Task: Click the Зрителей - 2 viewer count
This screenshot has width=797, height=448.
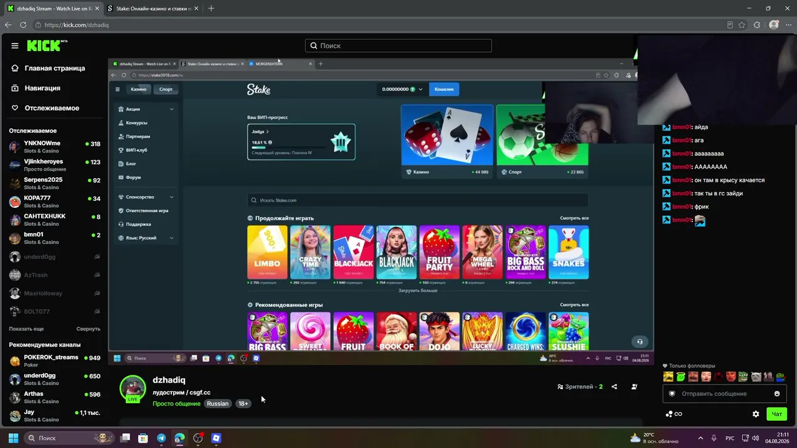Action: click(580, 386)
